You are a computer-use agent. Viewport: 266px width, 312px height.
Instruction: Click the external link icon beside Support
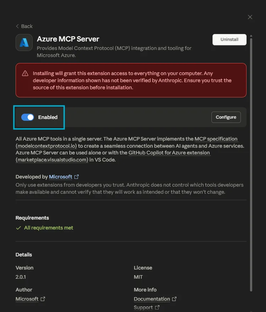coord(157,307)
